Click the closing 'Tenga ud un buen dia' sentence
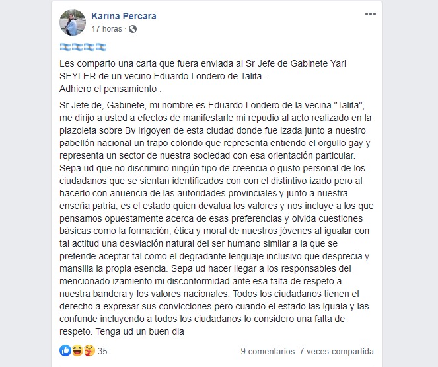The width and height of the screenshot is (438, 367). 139,331
